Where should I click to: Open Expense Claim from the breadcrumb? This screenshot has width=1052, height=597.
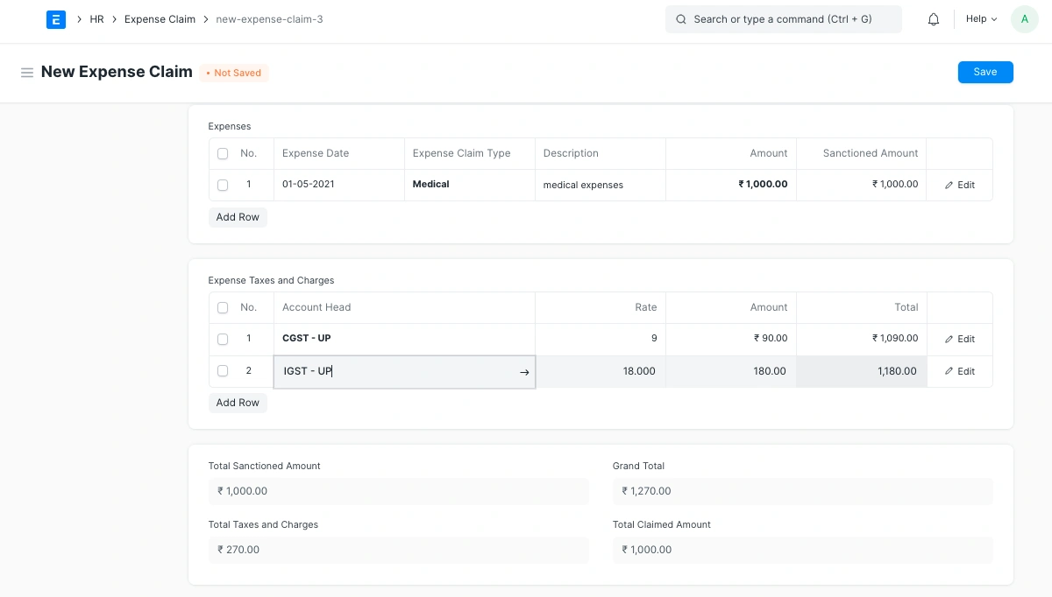click(160, 18)
